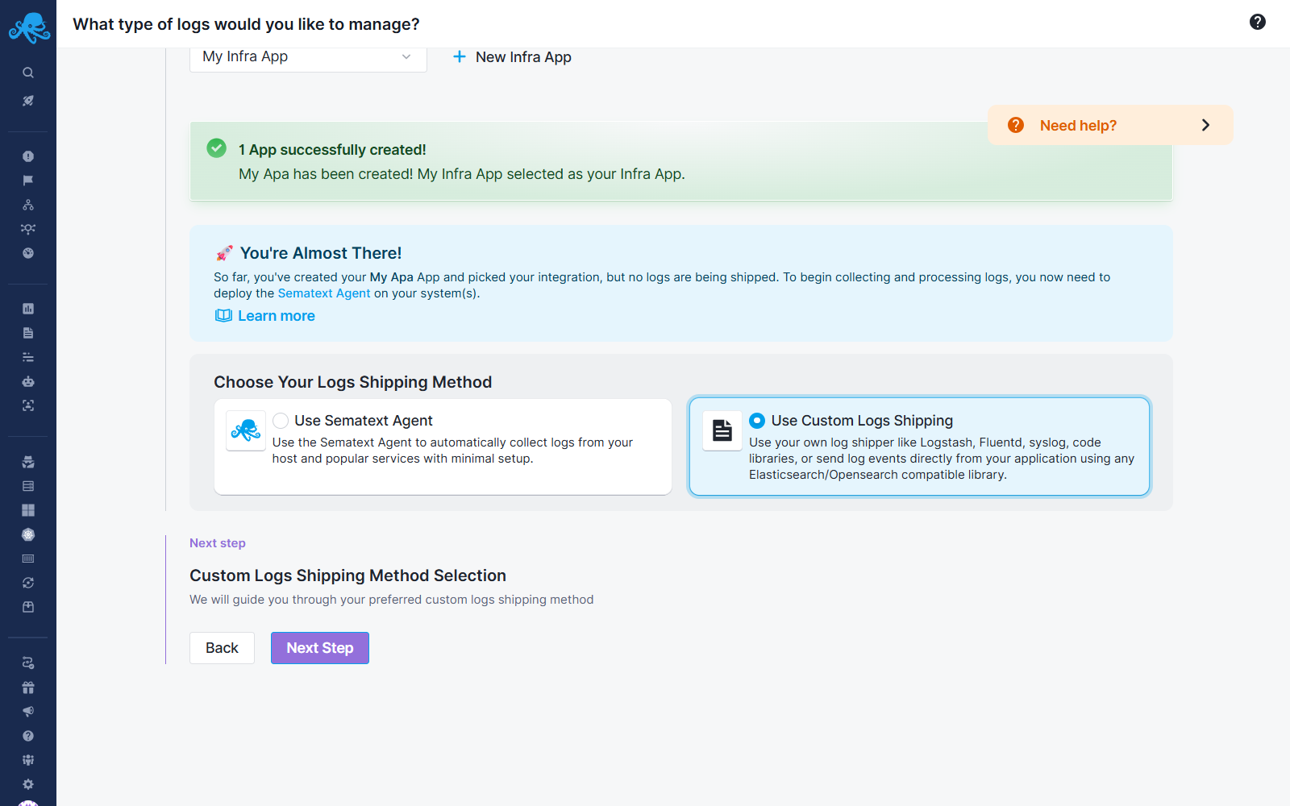Click the Use Custom Logs Shipping card
Image resolution: width=1290 pixels, height=806 pixels.
point(919,447)
